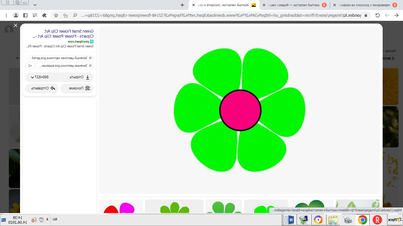
Task: Click the Yandex account avatar beside the viewer
Action: (9, 30)
